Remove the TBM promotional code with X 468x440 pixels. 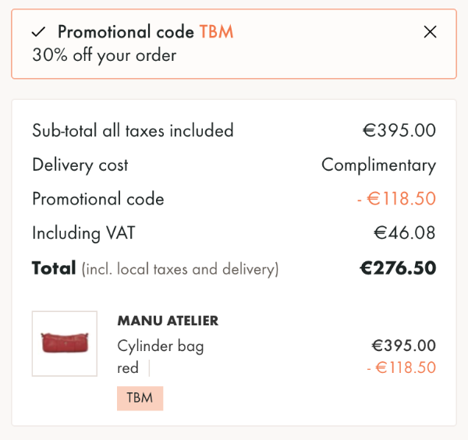click(x=430, y=32)
